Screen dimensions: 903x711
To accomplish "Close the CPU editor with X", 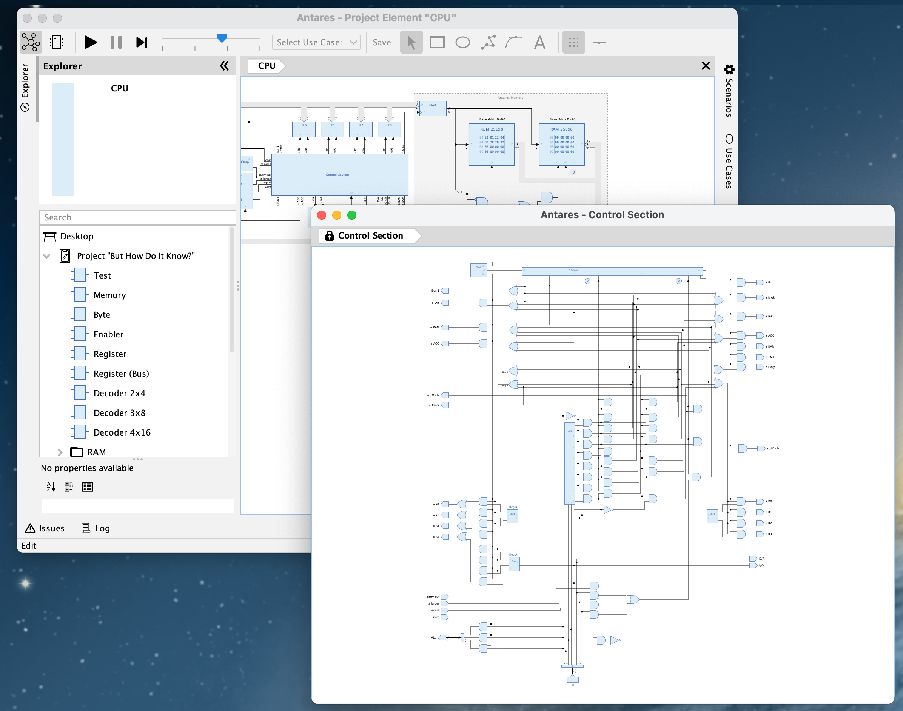I will (706, 66).
